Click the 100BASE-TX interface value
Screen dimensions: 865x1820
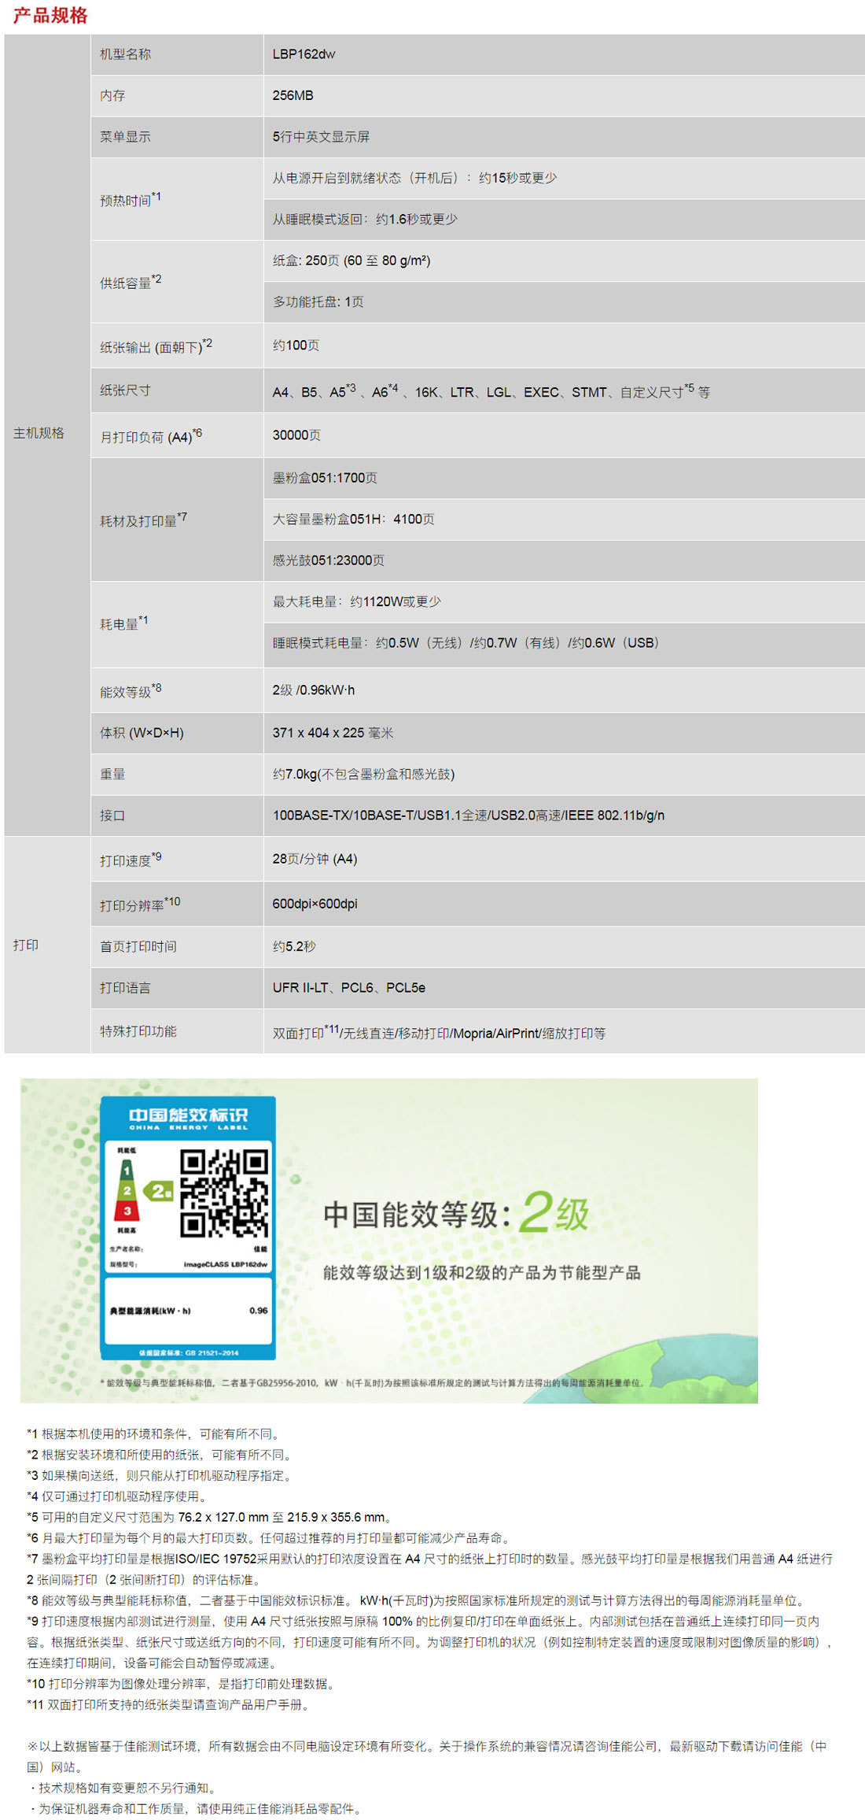point(468,815)
